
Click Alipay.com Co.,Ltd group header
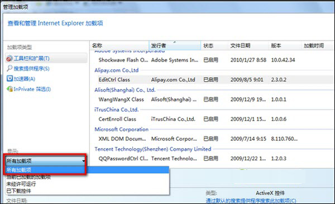(117, 70)
